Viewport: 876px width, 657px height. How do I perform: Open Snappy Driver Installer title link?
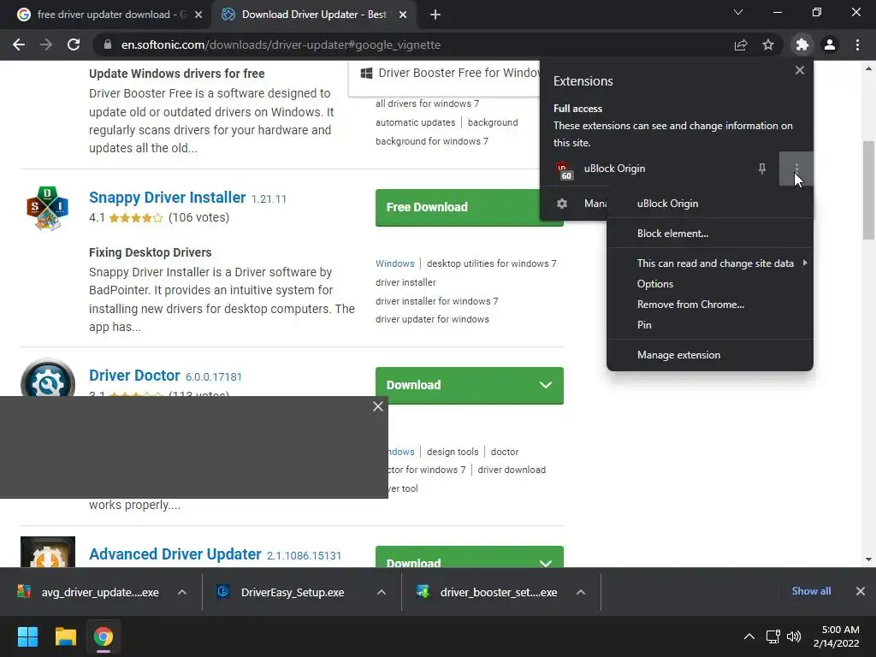(167, 198)
